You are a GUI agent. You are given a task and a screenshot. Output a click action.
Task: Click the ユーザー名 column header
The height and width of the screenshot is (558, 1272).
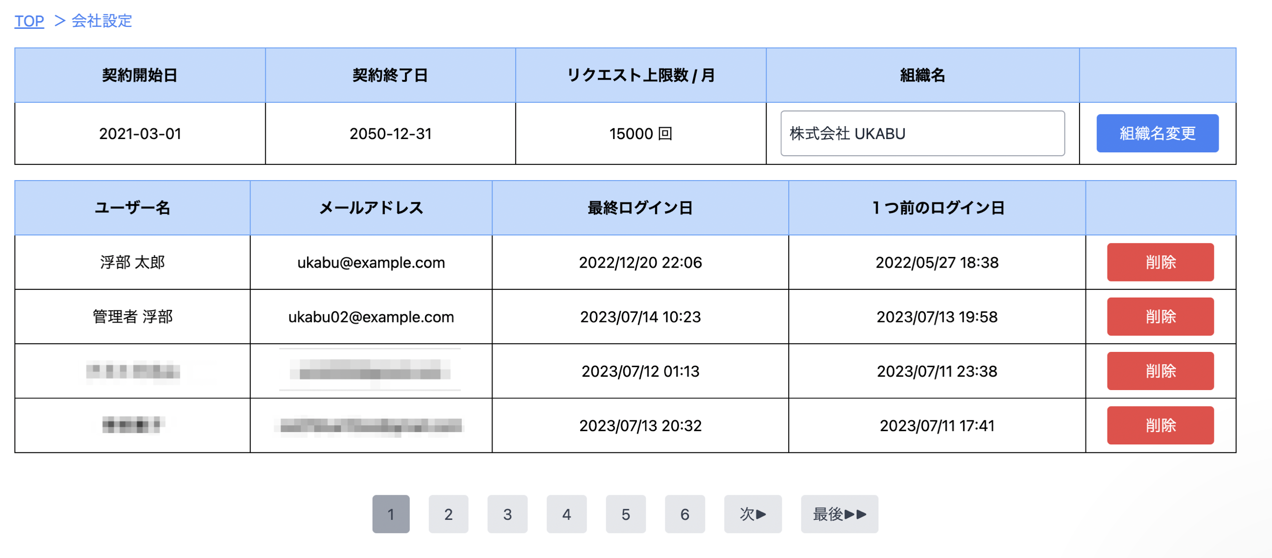(x=132, y=208)
